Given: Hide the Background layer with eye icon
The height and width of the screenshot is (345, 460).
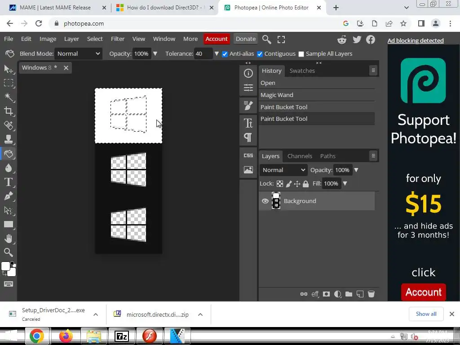Looking at the screenshot, I should [265, 201].
